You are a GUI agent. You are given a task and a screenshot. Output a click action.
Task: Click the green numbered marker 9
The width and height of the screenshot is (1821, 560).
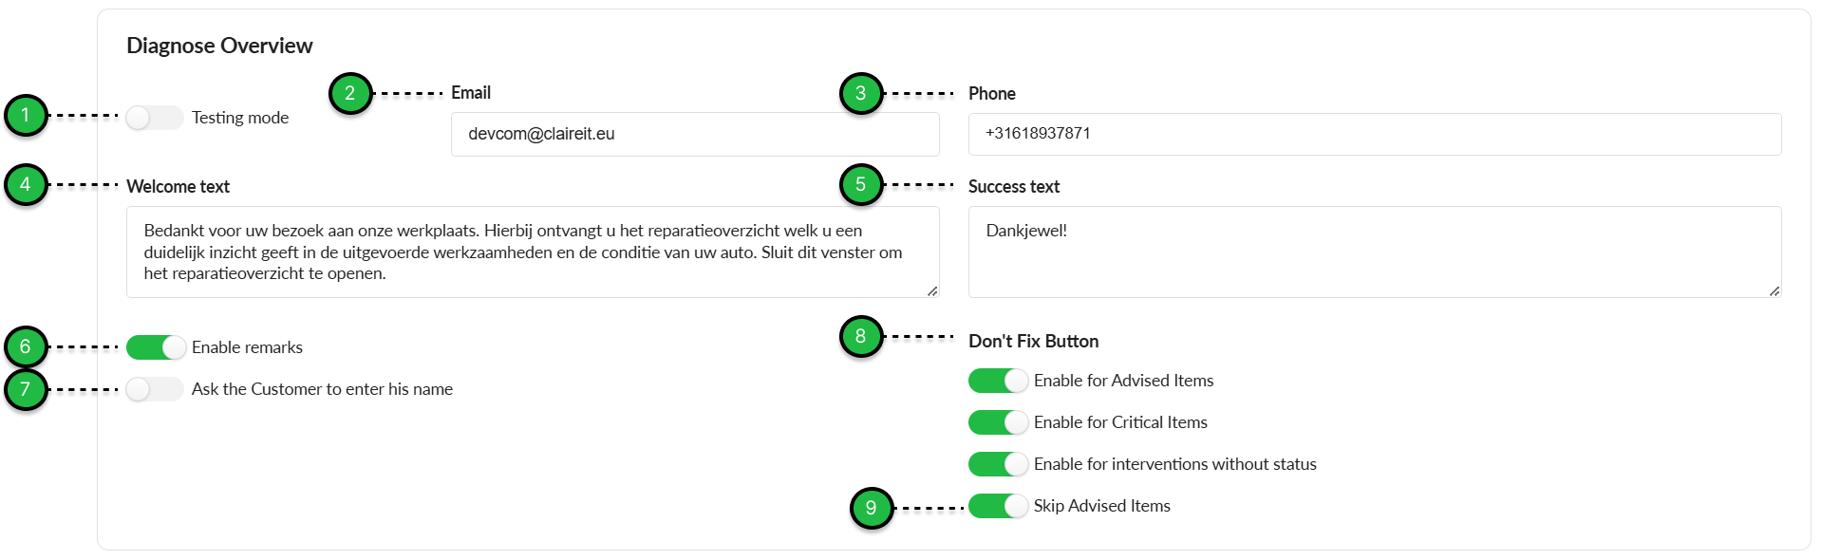[x=872, y=508]
